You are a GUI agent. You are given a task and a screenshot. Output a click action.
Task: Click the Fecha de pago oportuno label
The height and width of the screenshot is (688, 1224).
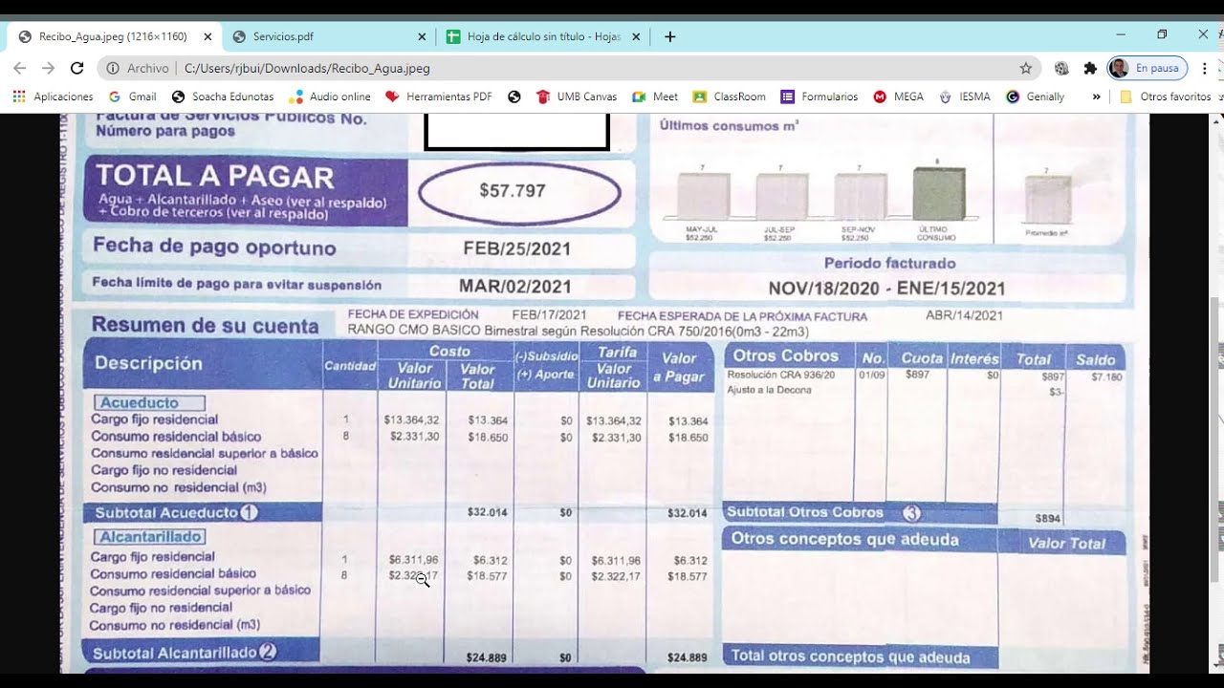[x=214, y=247]
